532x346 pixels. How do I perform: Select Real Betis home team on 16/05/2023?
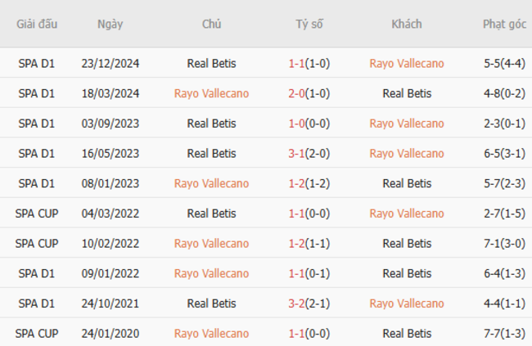[211, 153]
